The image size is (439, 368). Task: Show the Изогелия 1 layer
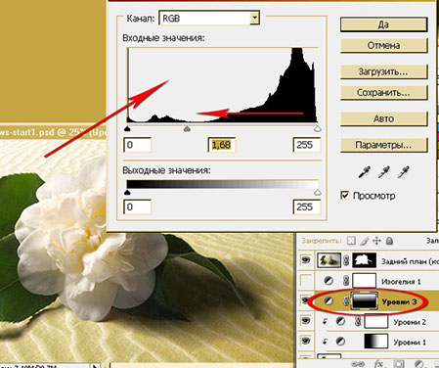pos(305,280)
